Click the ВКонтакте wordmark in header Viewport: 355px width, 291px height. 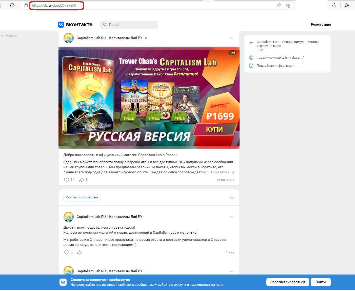[x=79, y=25]
